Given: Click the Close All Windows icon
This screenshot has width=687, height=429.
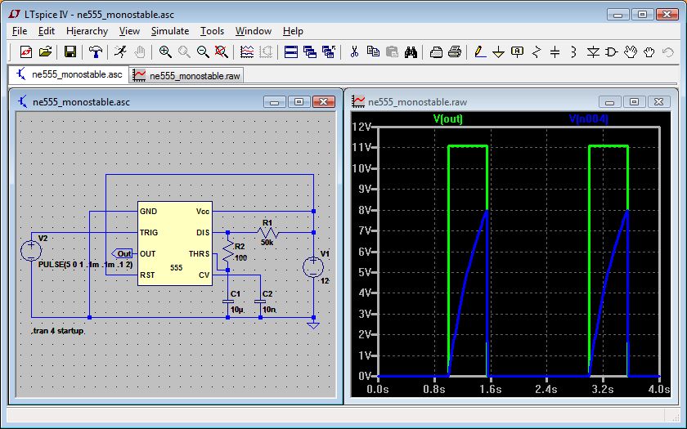Looking at the screenshot, I should point(329,52).
